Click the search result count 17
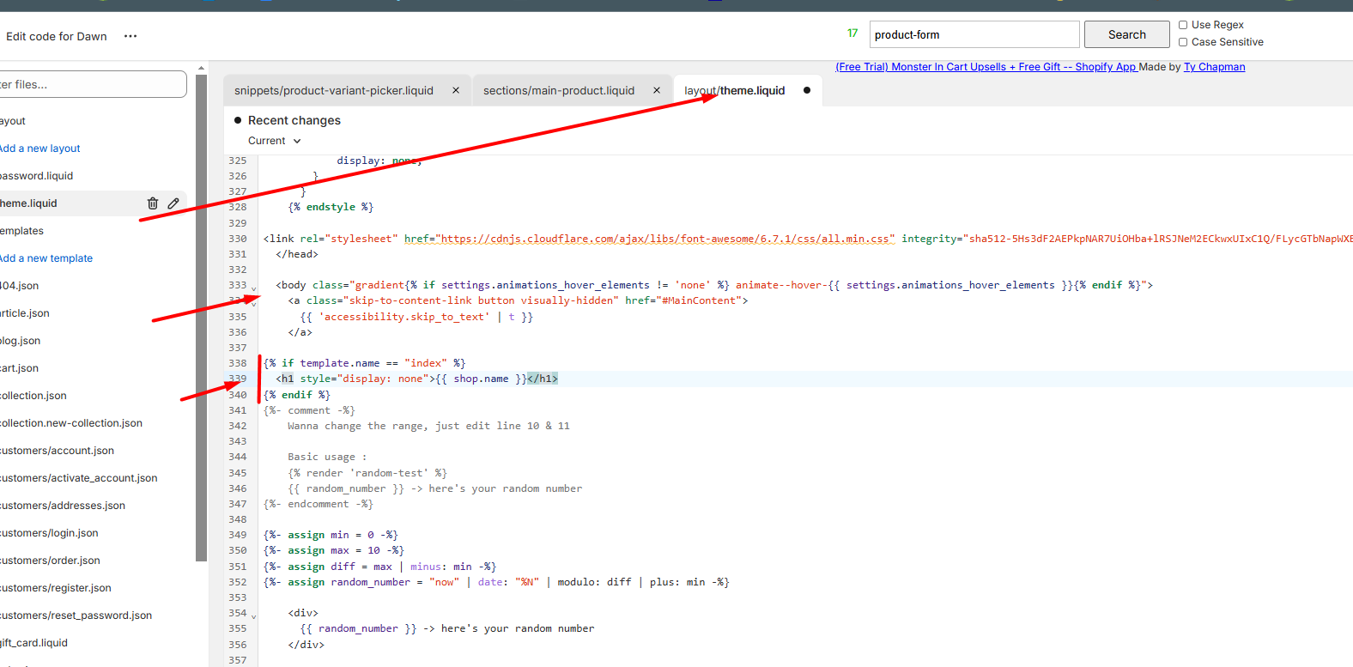The width and height of the screenshot is (1353, 667). click(852, 33)
